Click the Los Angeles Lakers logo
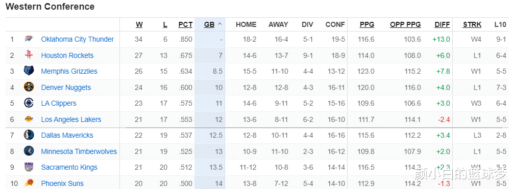 click(29, 119)
